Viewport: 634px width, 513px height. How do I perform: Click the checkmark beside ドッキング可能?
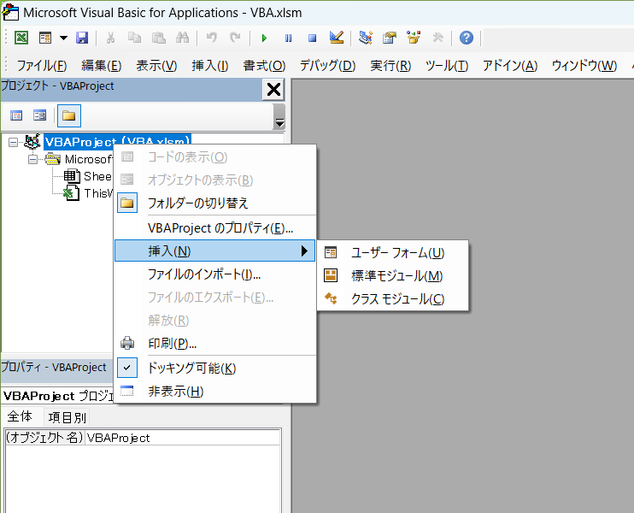click(x=127, y=368)
